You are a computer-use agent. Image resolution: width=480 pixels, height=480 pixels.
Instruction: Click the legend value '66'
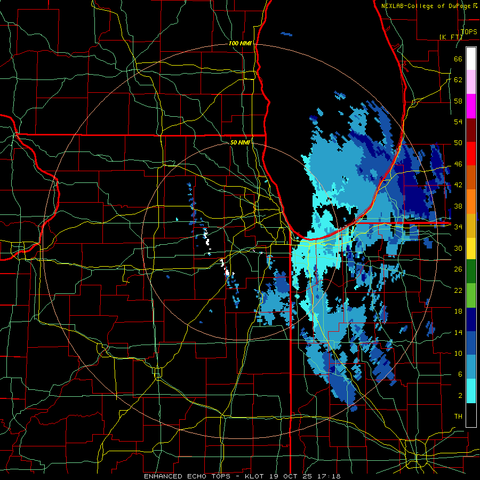tap(458, 59)
